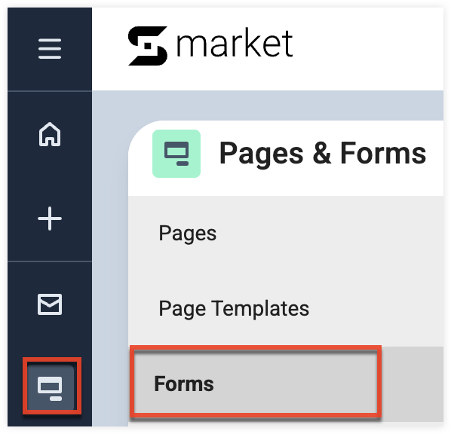Viewport: 451px width, 434px height.
Task: Open the hamburger menu in the sidebar
Action: tap(50, 48)
